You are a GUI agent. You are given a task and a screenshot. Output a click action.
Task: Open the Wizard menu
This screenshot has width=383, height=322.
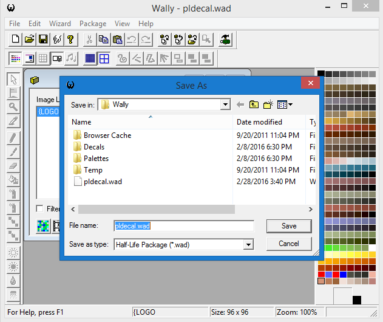tap(60, 24)
